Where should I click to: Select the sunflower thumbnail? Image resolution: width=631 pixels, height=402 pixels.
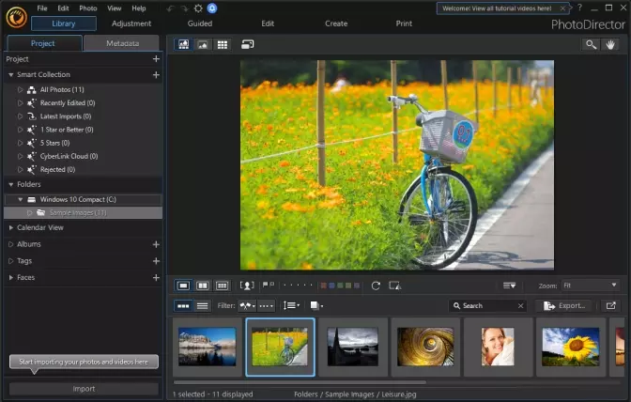click(x=570, y=347)
